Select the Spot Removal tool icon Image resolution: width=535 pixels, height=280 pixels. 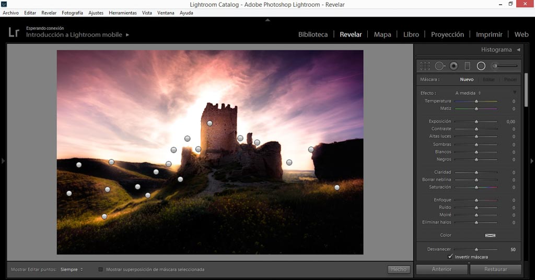point(440,66)
